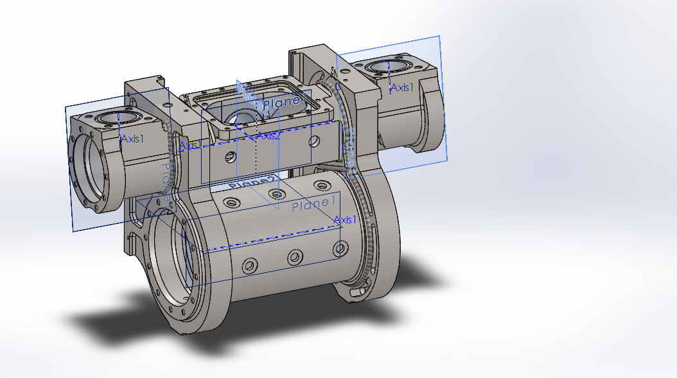
Task: Click the leftmost hole in cylinder's upper row
Action: 229,203
